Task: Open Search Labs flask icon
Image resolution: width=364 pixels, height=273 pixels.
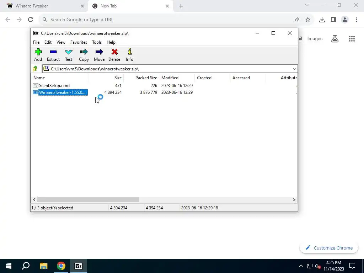Action: point(335,38)
